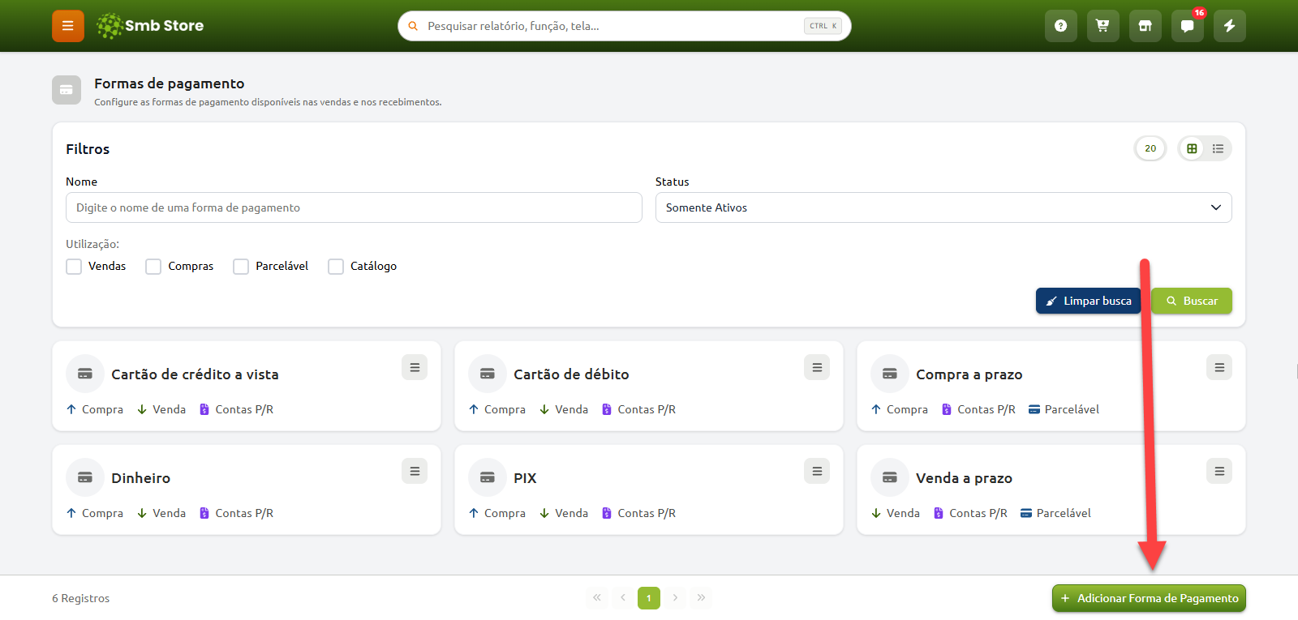The height and width of the screenshot is (620, 1298).
Task: Check the Catálogo filter checkbox
Action: (336, 267)
